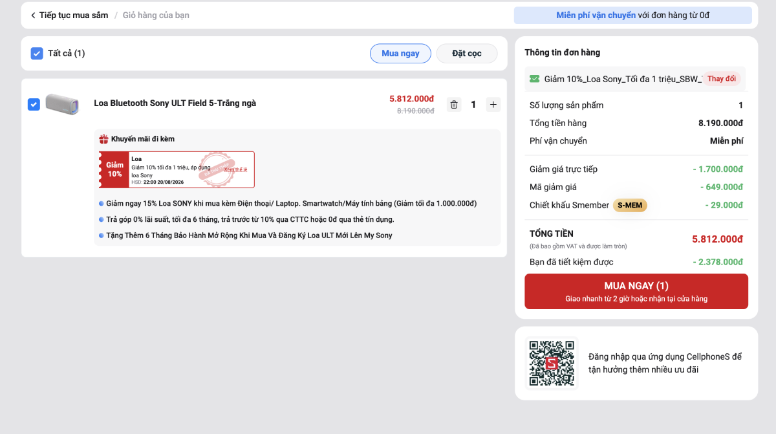Click the Tổng tiền hàng 8.190.000đ value

point(720,123)
